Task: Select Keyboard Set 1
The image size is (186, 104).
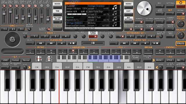Action: tap(120, 36)
